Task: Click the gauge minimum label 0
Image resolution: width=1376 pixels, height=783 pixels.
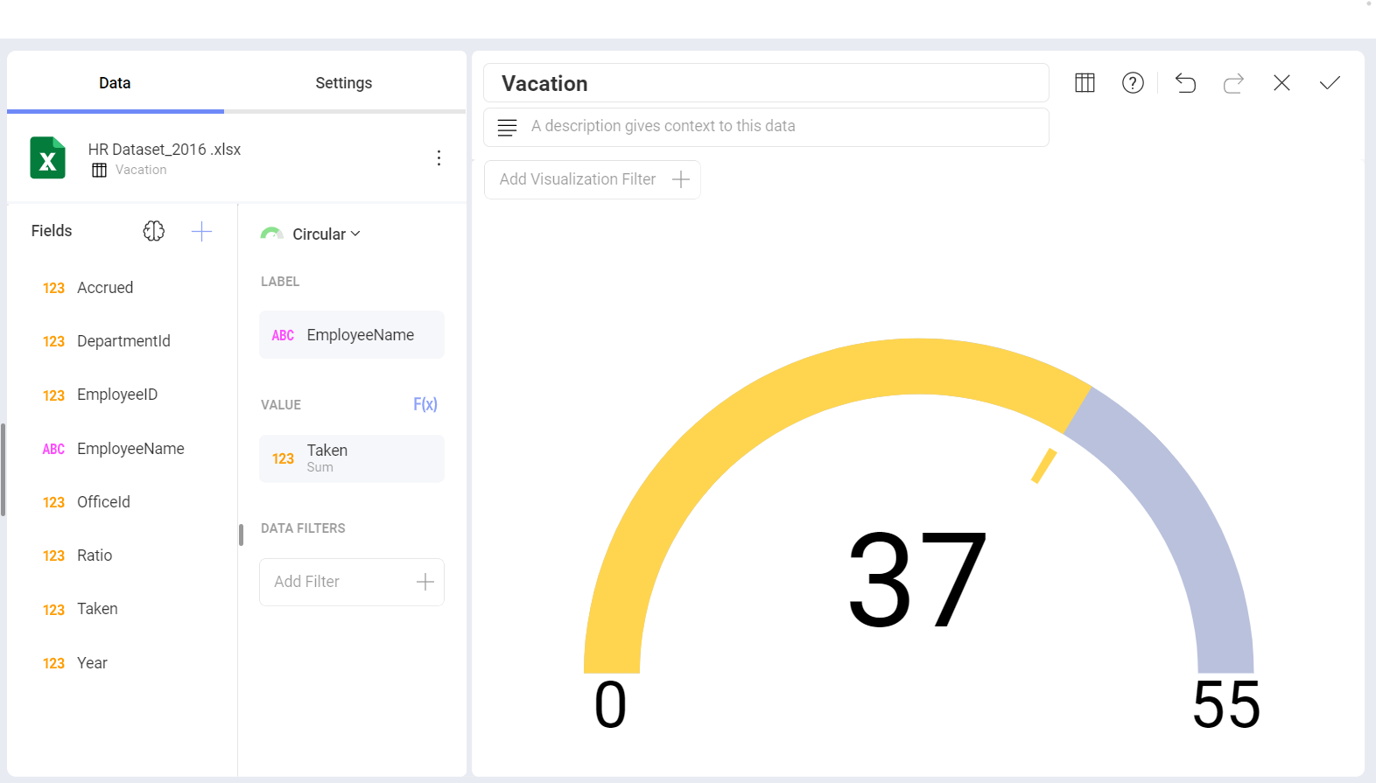Action: click(610, 704)
